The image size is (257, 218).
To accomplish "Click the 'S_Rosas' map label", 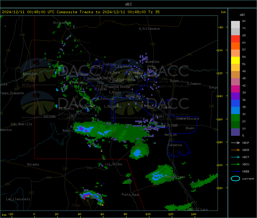I will point(115,92).
